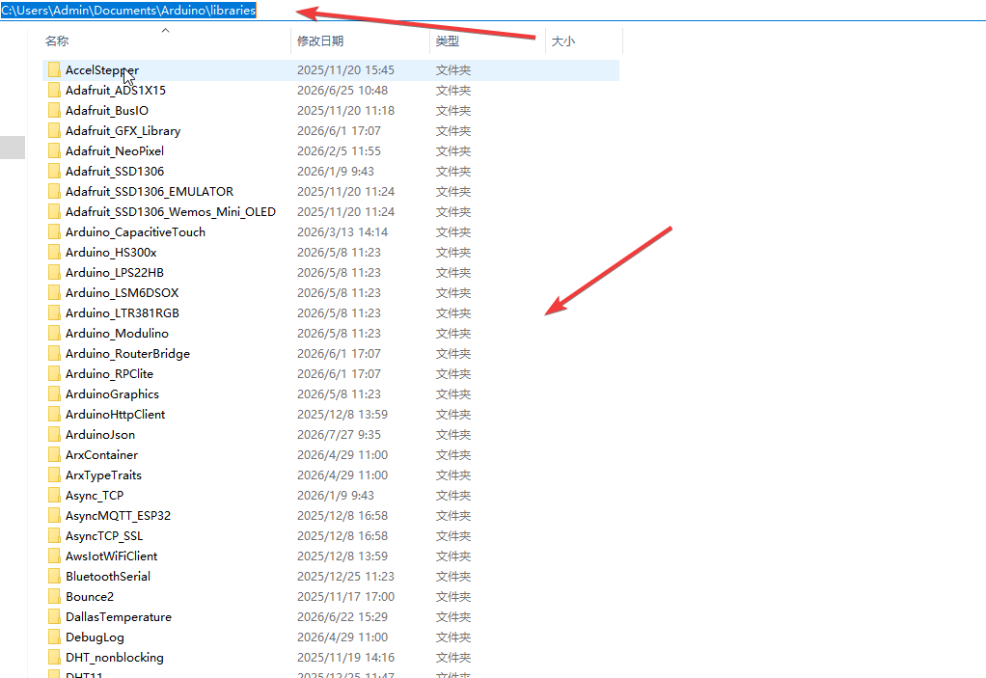Toggle sort direction arrow above 名称
986x678 pixels.
point(165,30)
